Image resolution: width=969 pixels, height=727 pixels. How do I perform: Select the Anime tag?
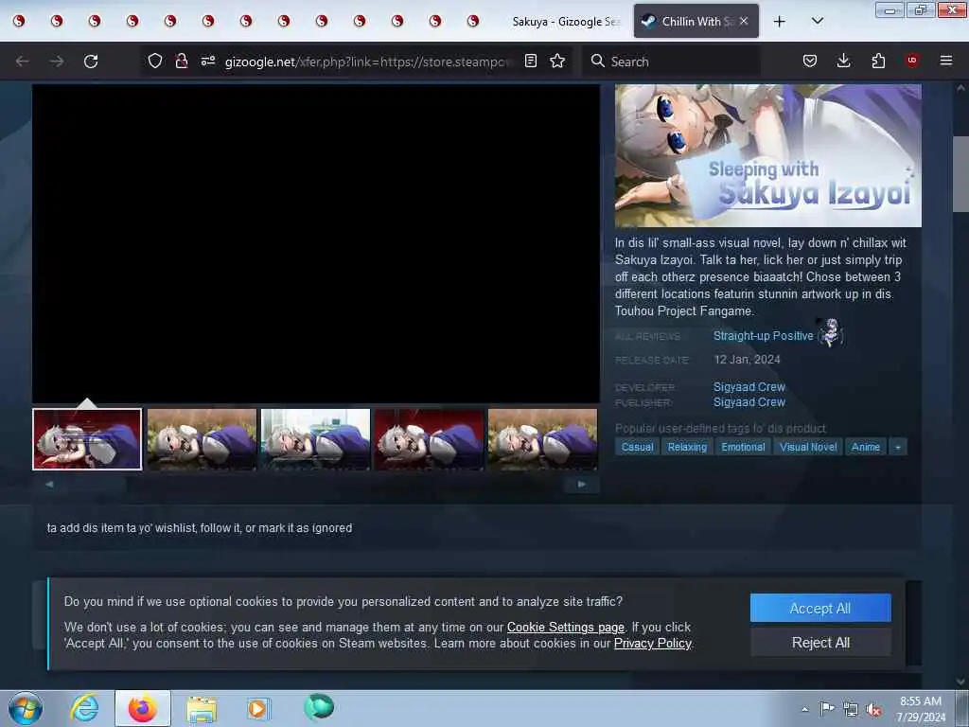865,447
